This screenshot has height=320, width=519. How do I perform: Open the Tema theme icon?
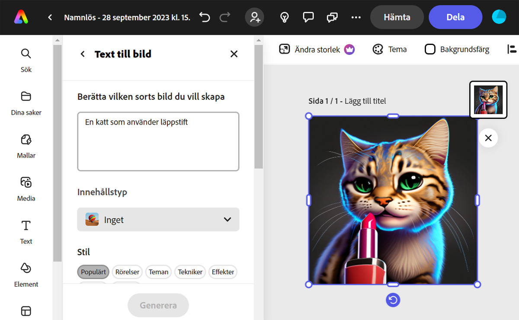click(x=378, y=49)
